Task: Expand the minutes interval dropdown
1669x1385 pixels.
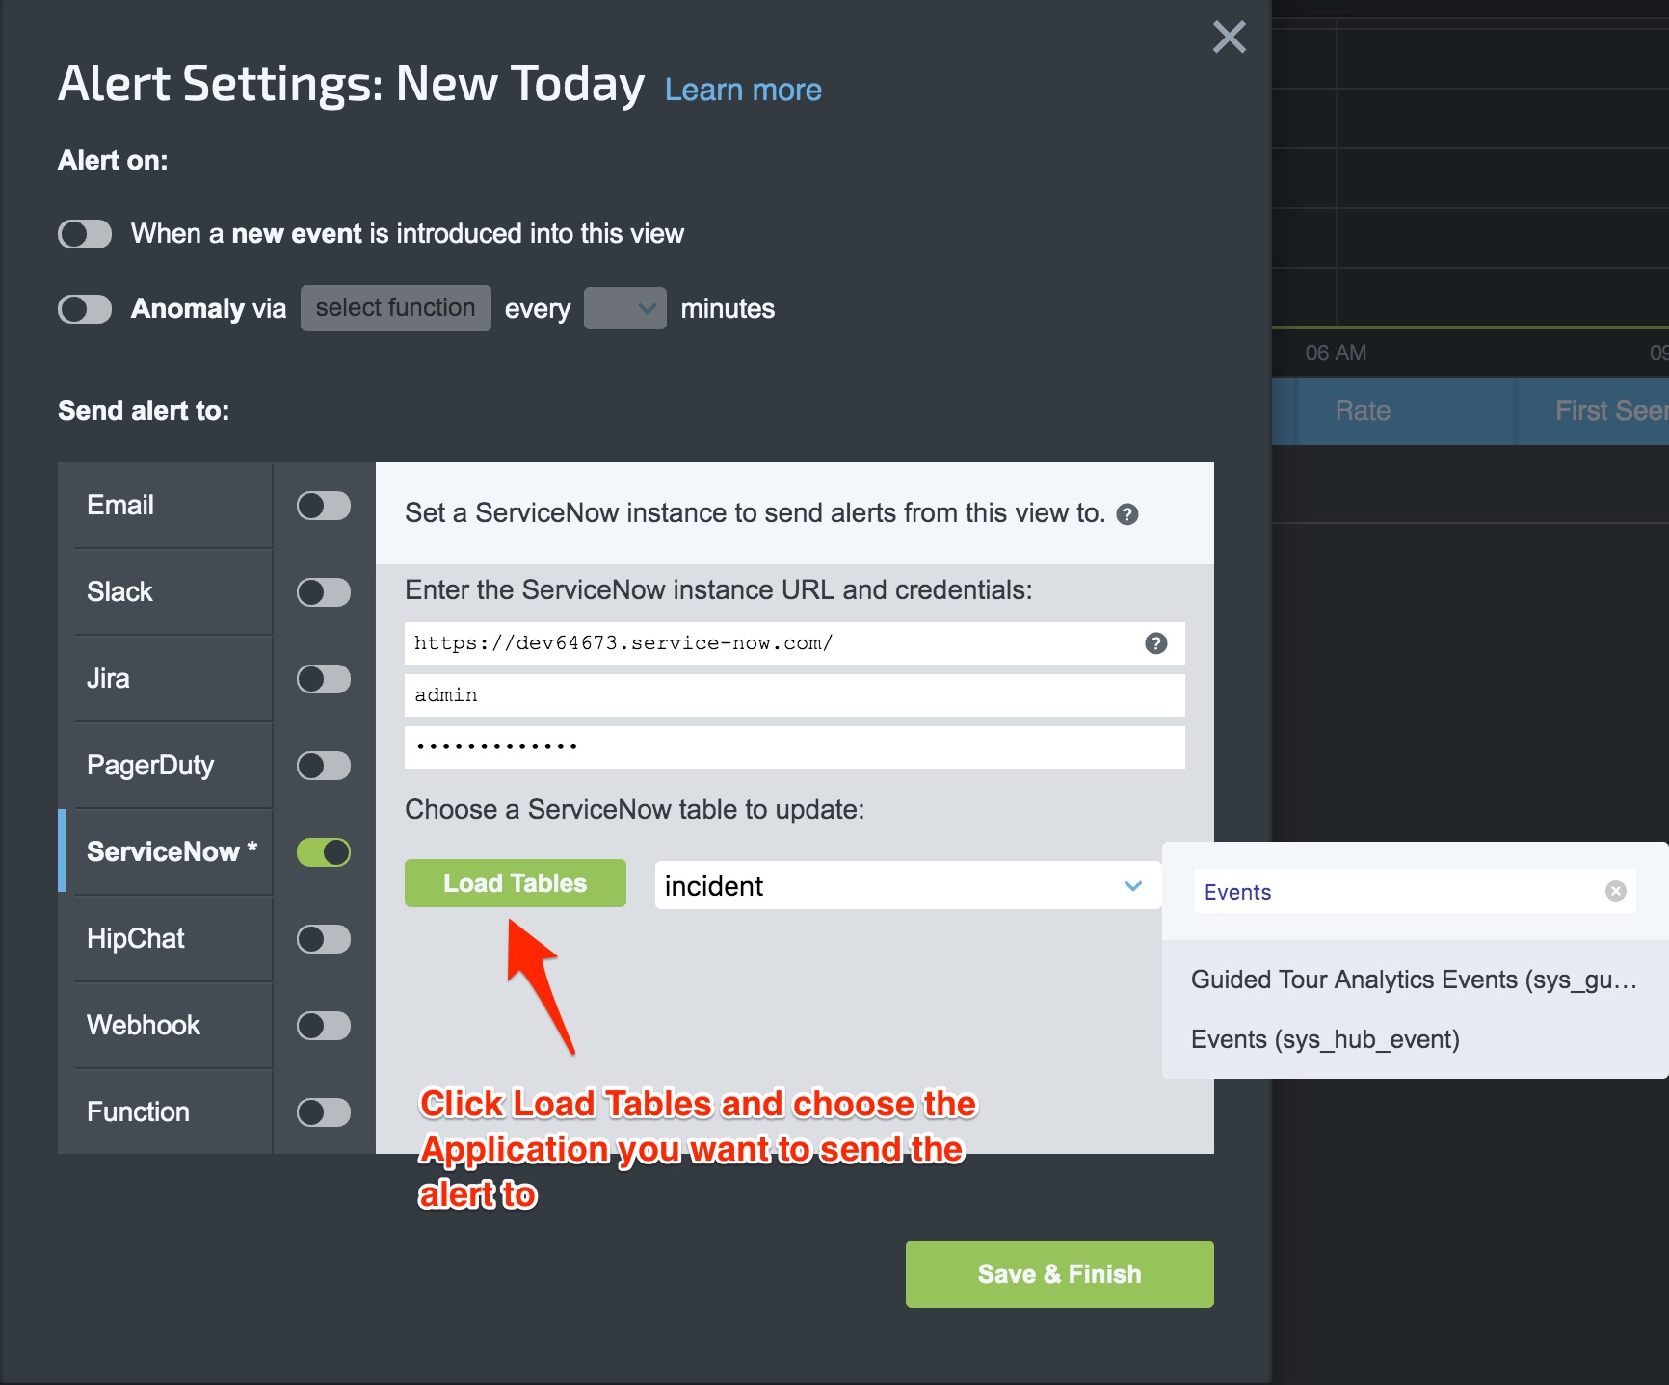Action: click(x=624, y=308)
